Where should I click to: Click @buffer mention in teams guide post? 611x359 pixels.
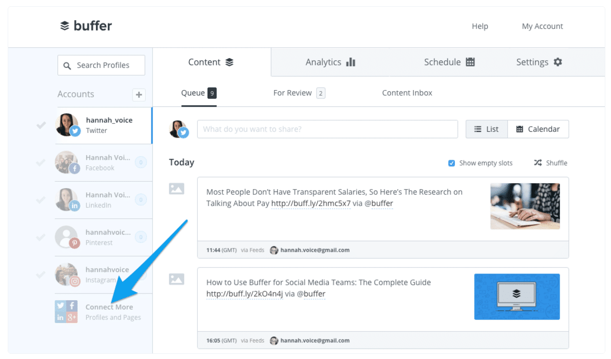pyautogui.click(x=311, y=294)
